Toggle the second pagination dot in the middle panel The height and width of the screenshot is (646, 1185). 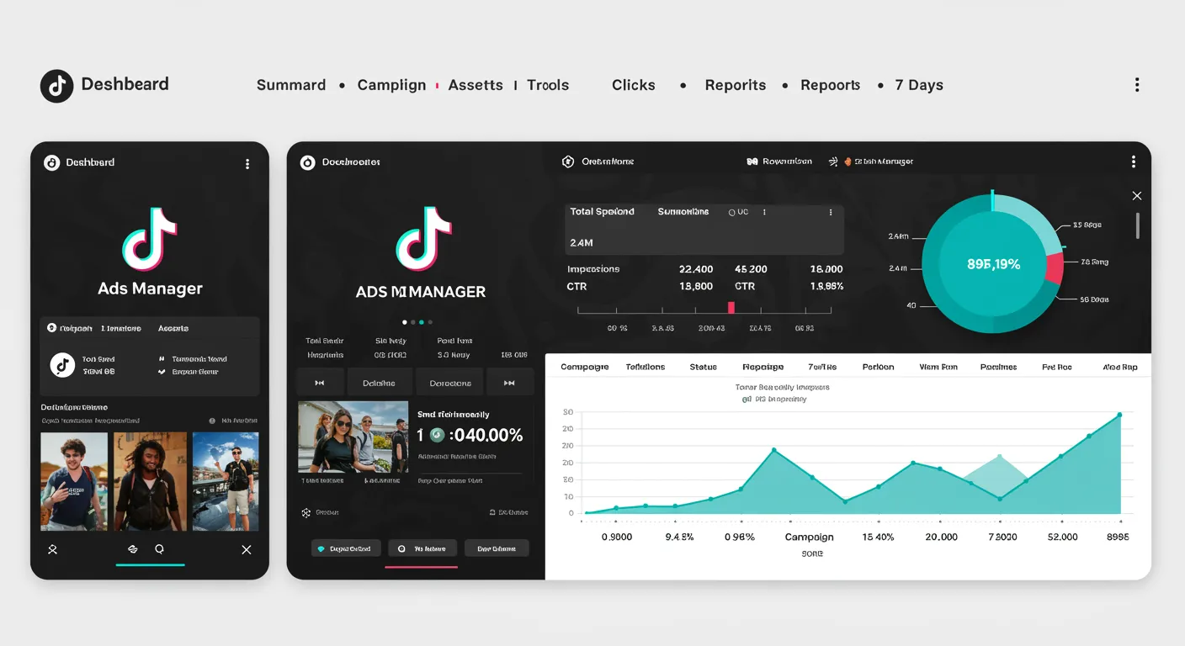(414, 321)
